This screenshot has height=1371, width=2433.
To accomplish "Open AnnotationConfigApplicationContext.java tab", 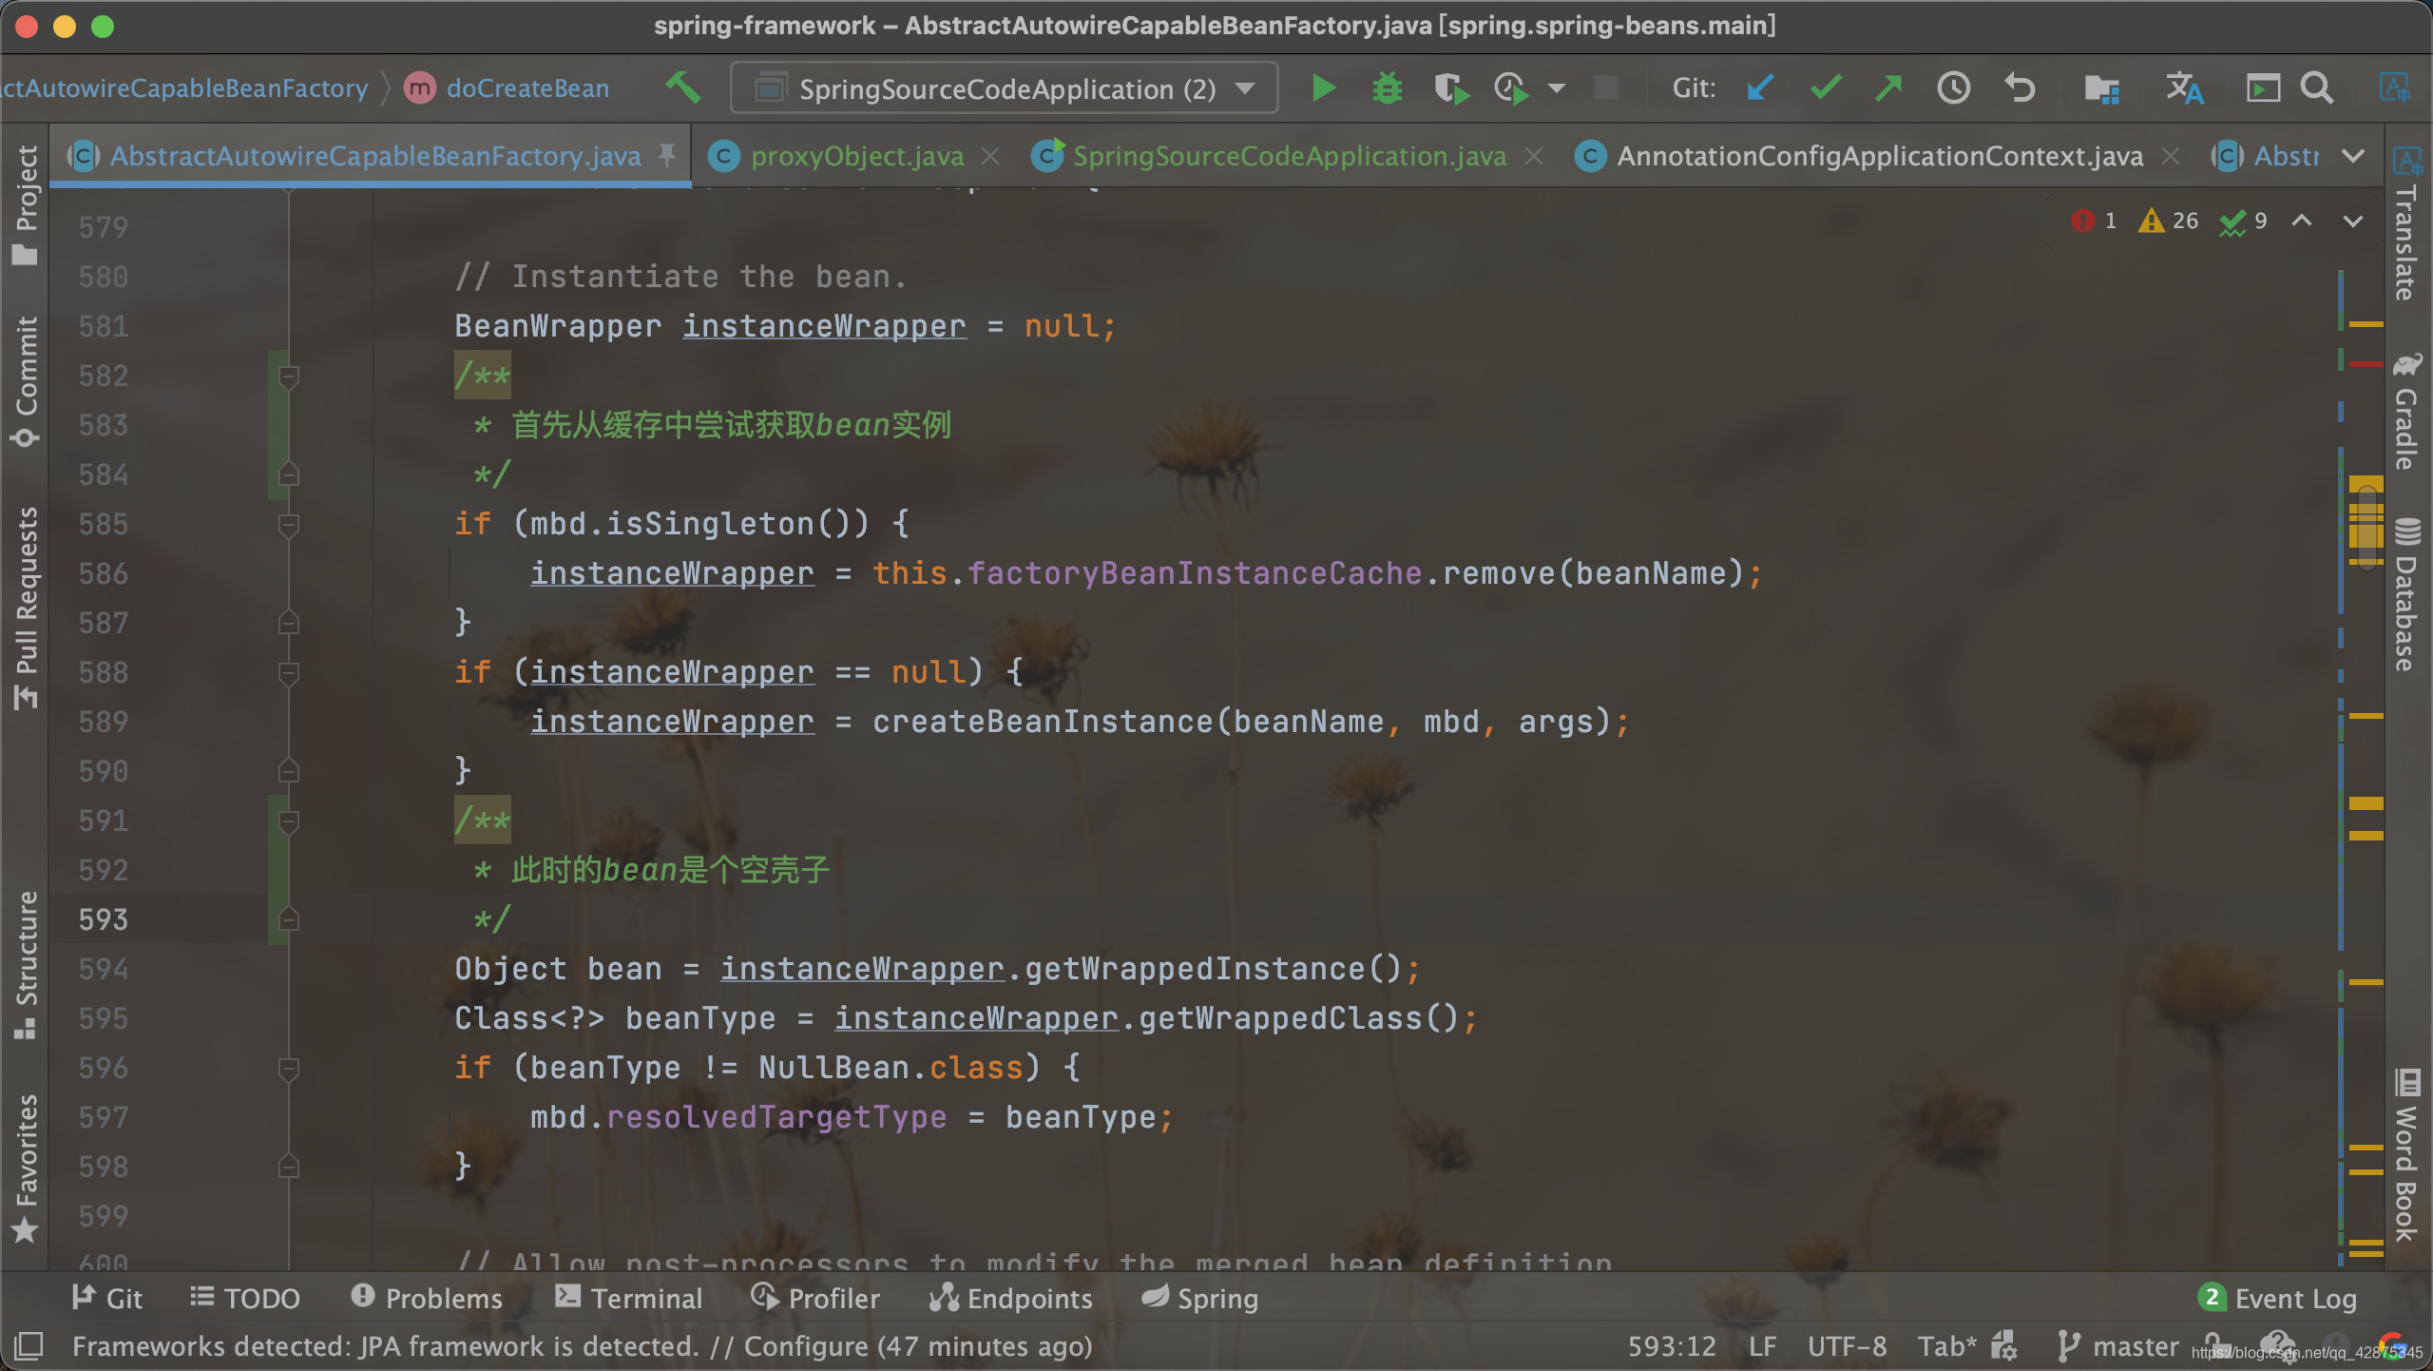I will pyautogui.click(x=1879, y=156).
